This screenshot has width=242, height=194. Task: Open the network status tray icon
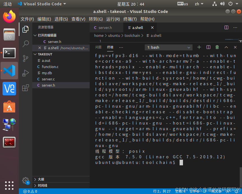click(214, 4)
